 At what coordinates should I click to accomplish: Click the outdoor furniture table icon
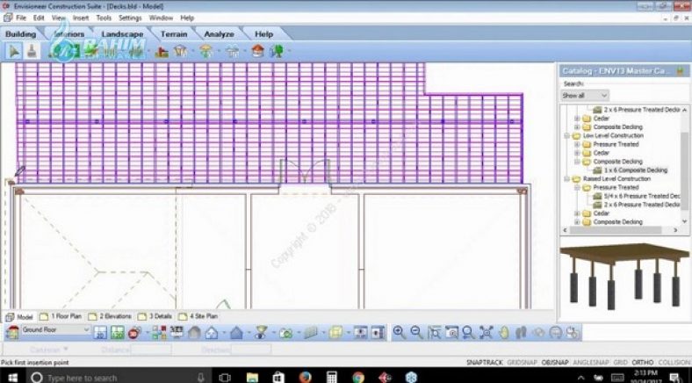pyautogui.click(x=232, y=52)
